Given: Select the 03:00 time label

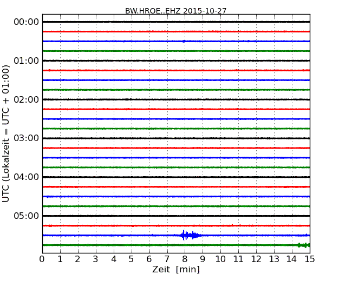Looking at the screenshot, I should [27, 138].
